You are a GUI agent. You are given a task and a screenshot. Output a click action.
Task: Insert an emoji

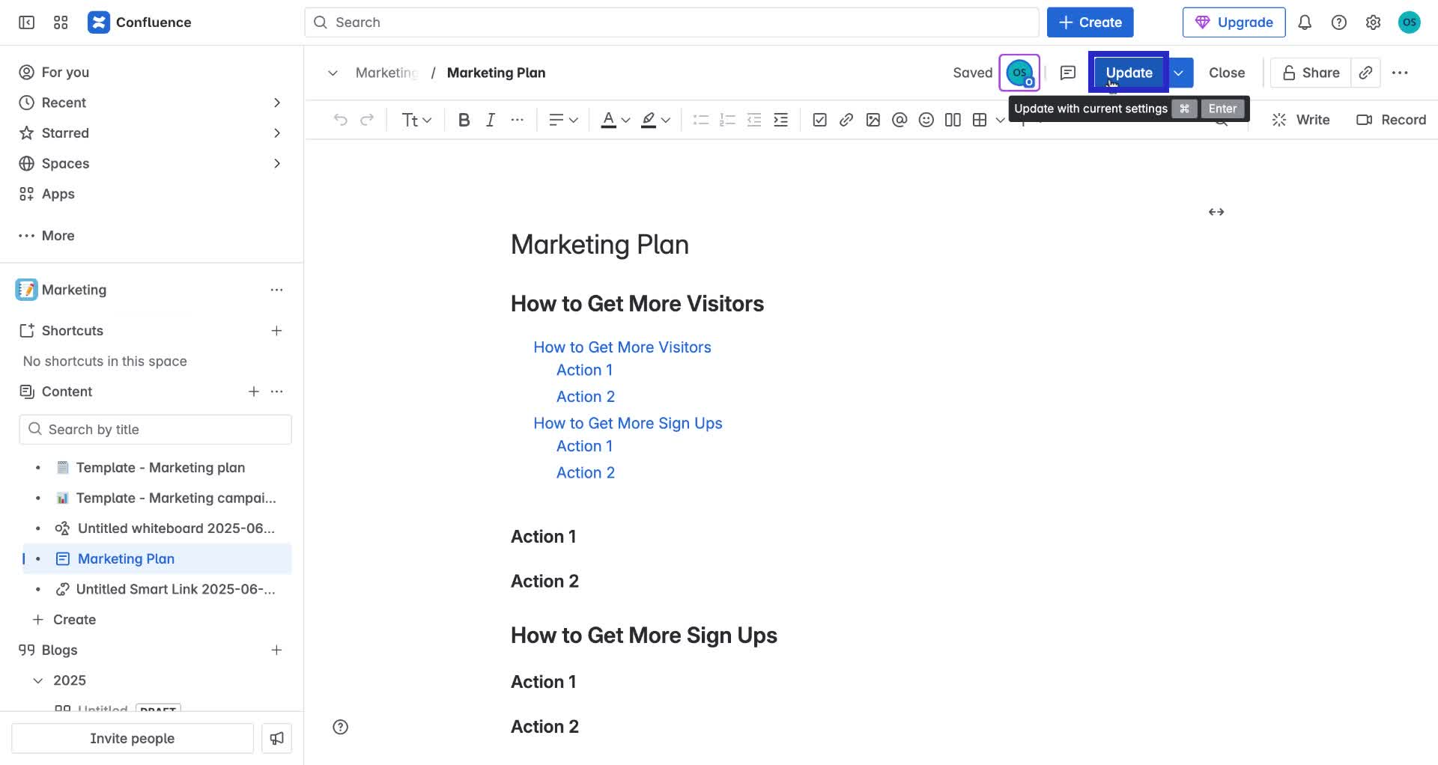926,119
